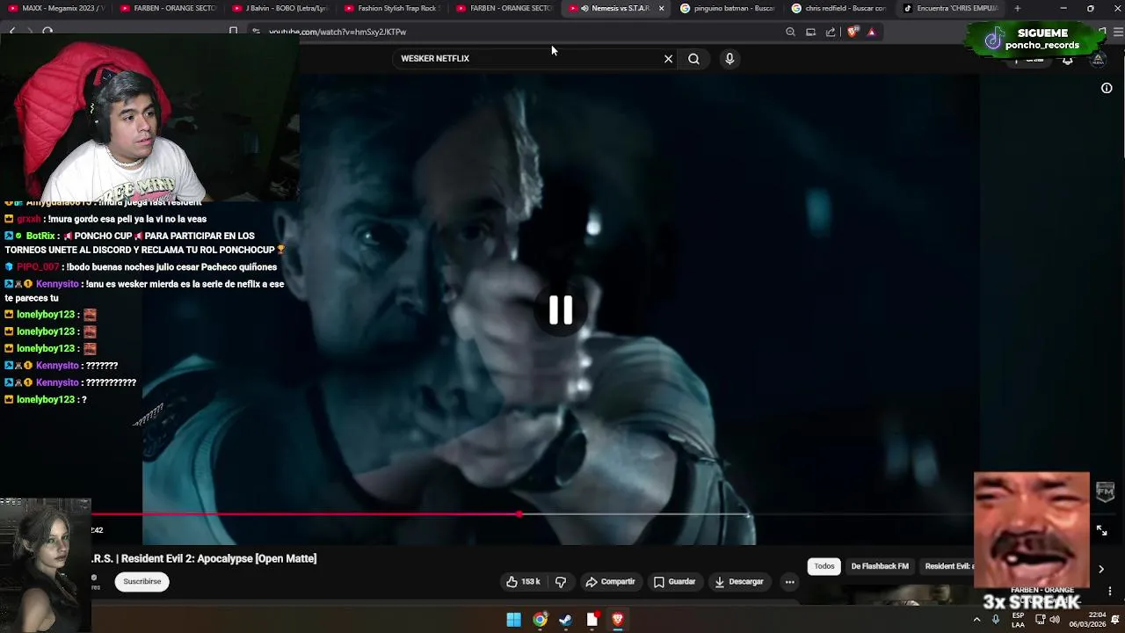Clear the WESKER NETFLIX search text
Screen dimensions: 1125x633
(668, 59)
